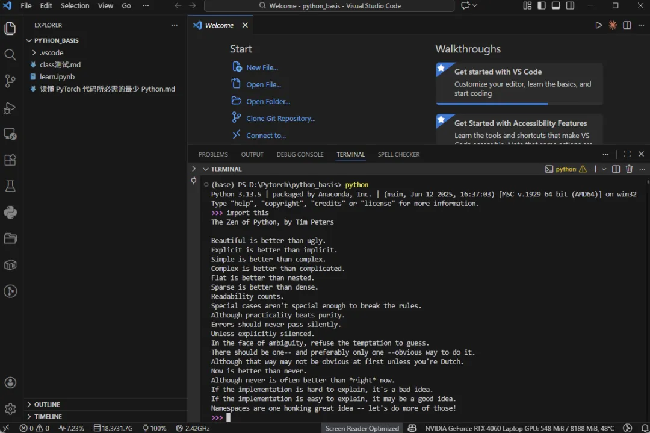Switch to the DEBUG CONSOLE tab
The image size is (650, 433).
pos(300,154)
